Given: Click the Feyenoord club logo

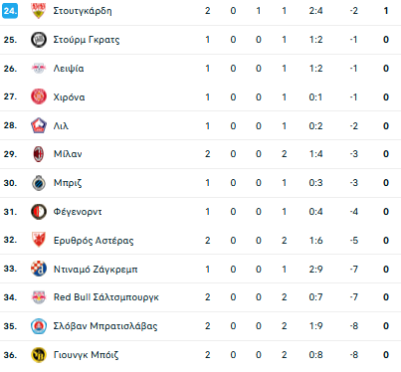Looking at the screenshot, I should pos(39,212).
